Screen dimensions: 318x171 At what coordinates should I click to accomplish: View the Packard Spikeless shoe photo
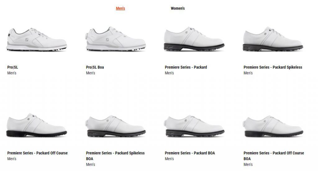click(273, 39)
